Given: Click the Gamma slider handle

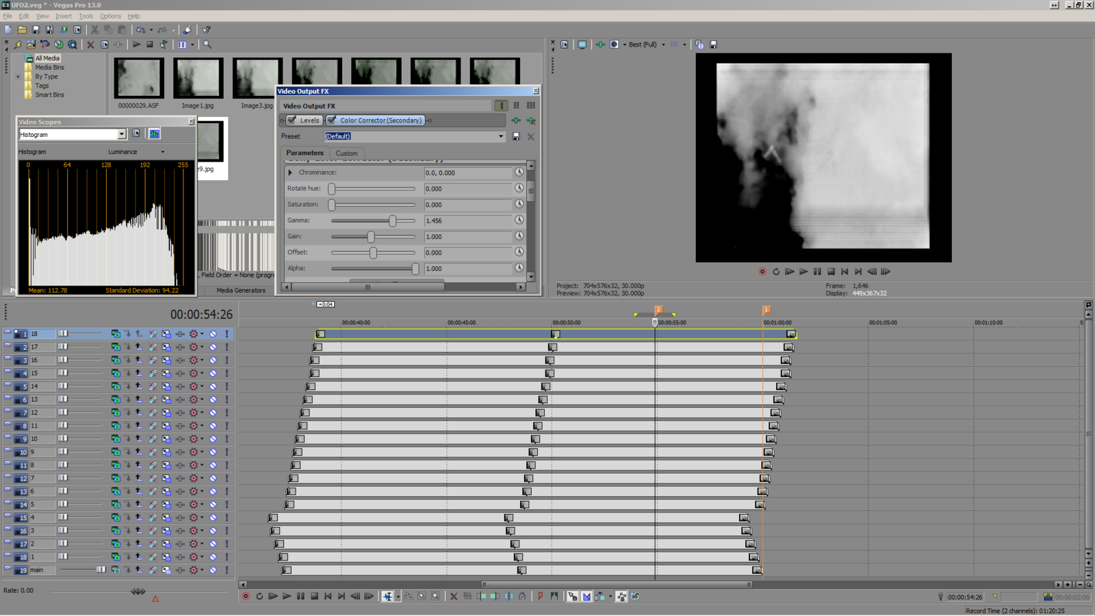Looking at the screenshot, I should point(392,220).
